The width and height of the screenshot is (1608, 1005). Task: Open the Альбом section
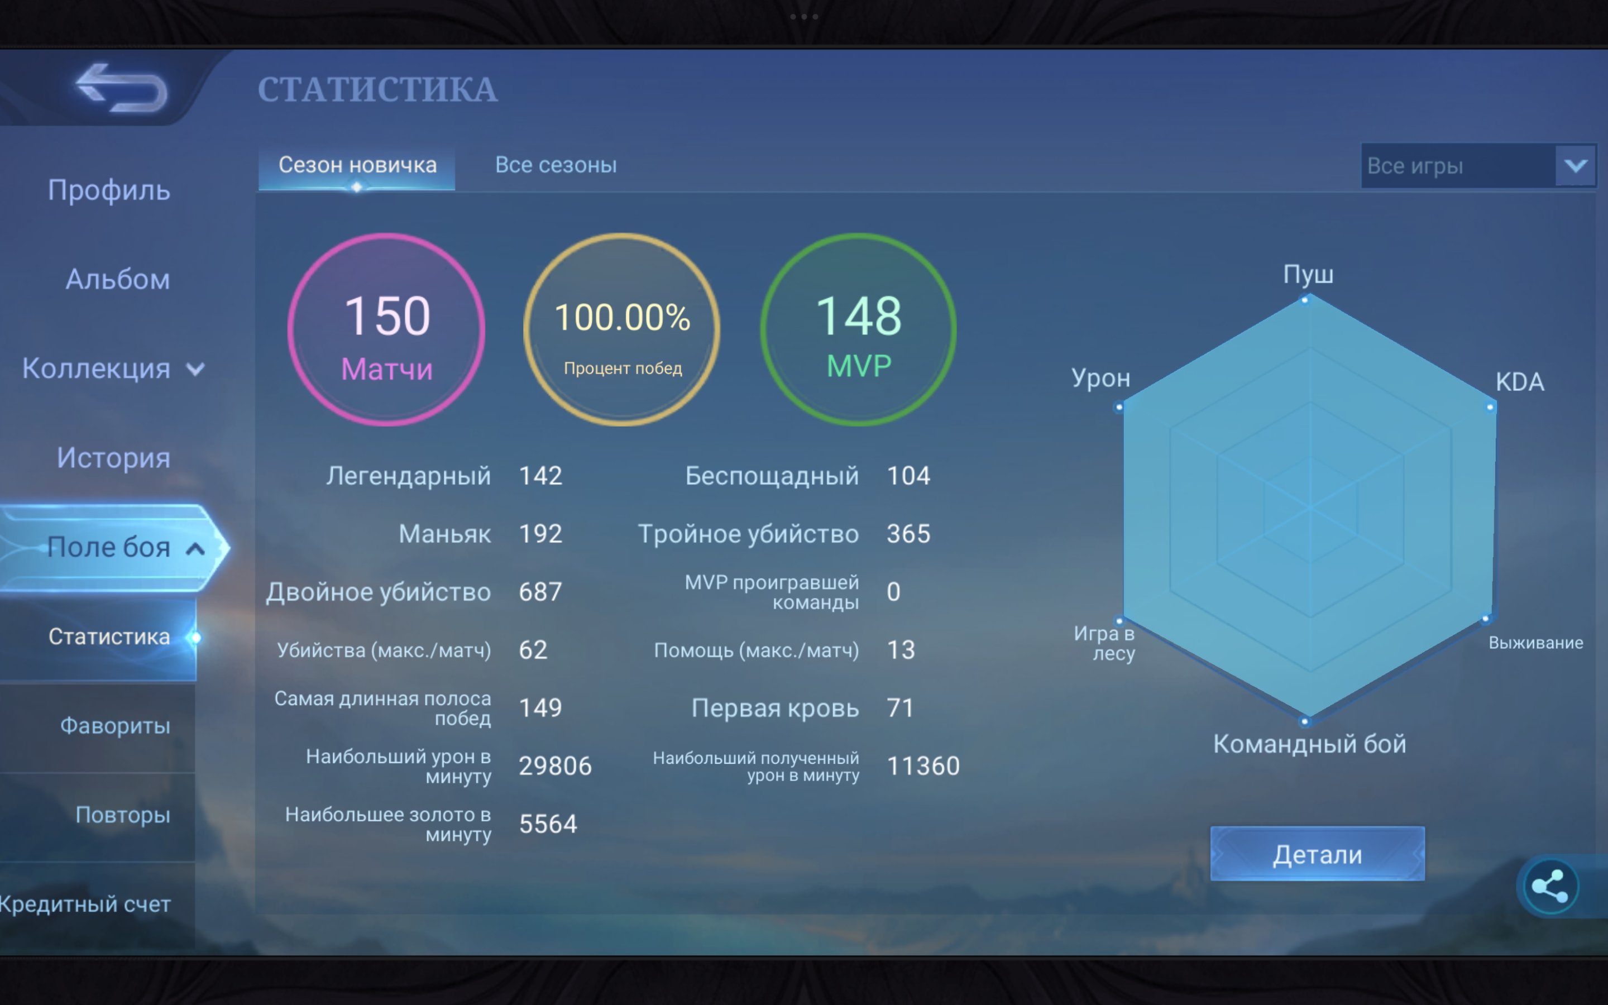(x=118, y=279)
